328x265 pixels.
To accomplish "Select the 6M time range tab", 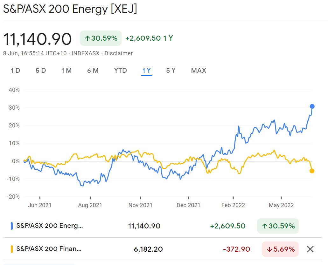I will pos(93,71).
